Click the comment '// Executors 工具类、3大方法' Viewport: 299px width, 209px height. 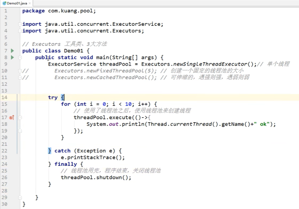pyautogui.click(x=65, y=44)
